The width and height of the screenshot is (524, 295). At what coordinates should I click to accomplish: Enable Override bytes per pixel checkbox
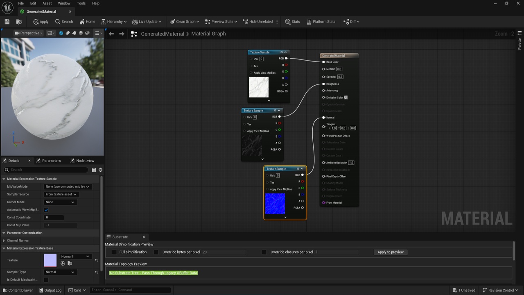[156, 252]
